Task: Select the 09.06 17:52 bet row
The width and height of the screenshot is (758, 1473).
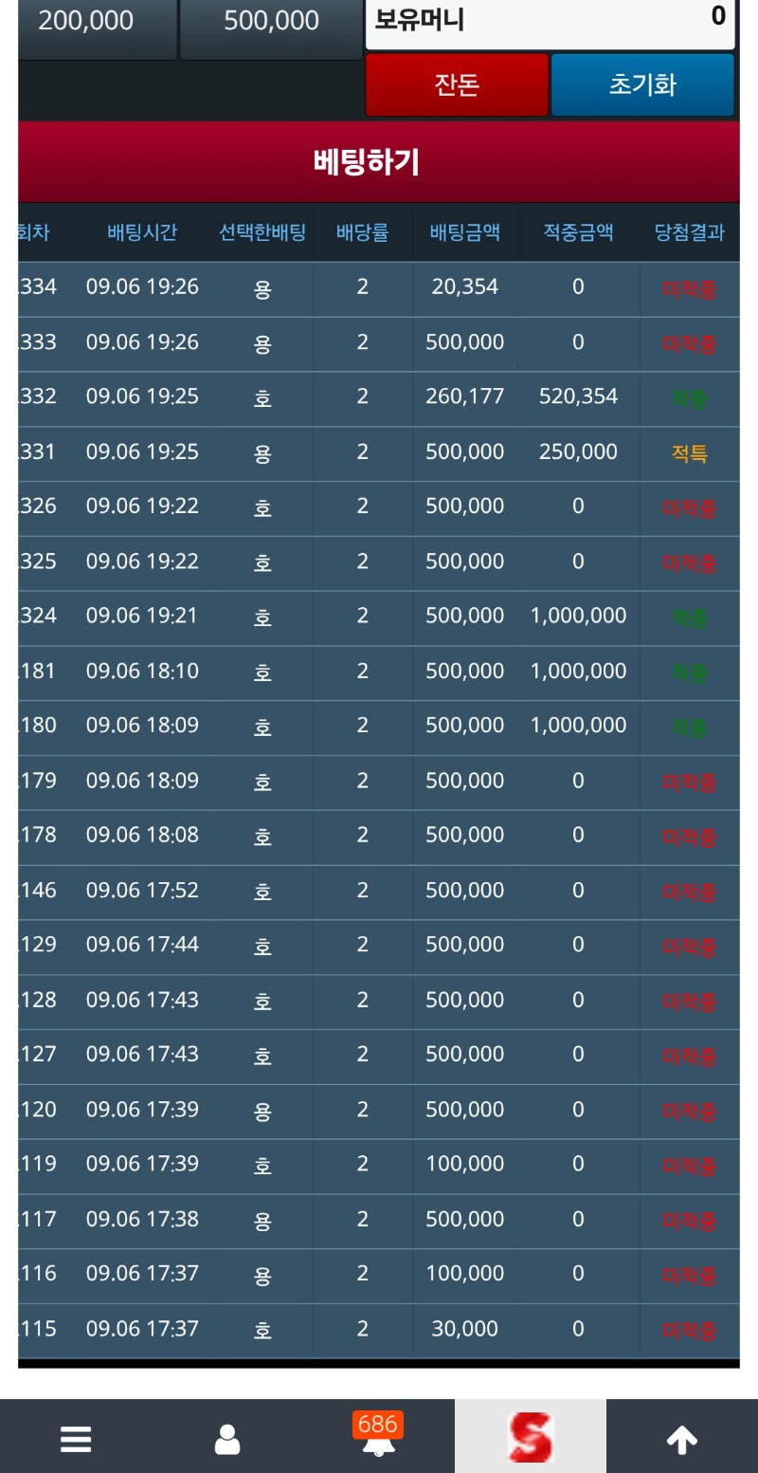Action: click(379, 891)
